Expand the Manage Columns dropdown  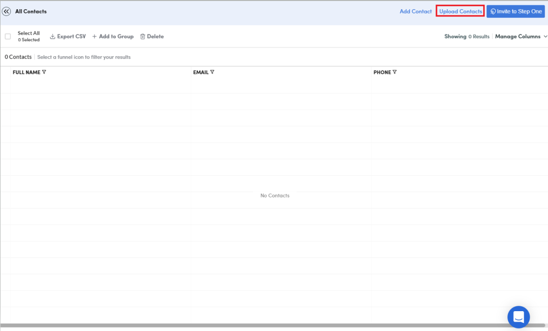point(521,36)
